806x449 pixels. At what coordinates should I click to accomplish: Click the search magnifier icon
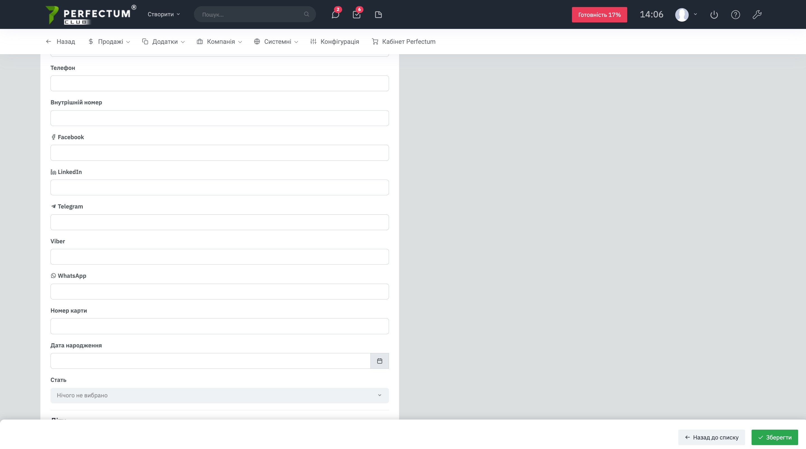(x=306, y=14)
